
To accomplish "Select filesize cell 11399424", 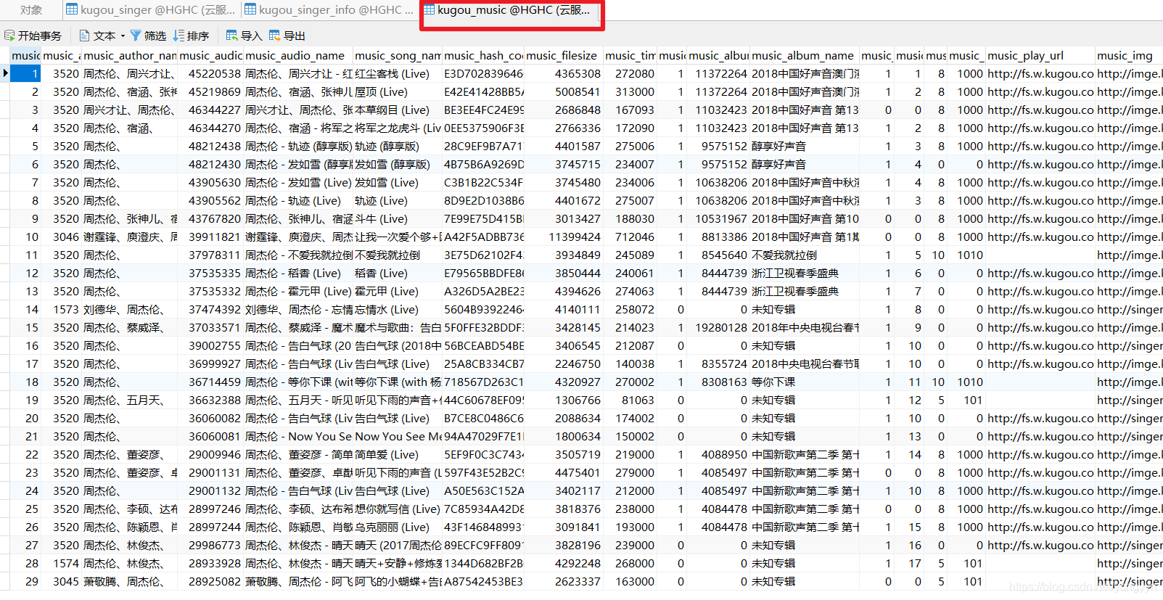I will point(563,237).
